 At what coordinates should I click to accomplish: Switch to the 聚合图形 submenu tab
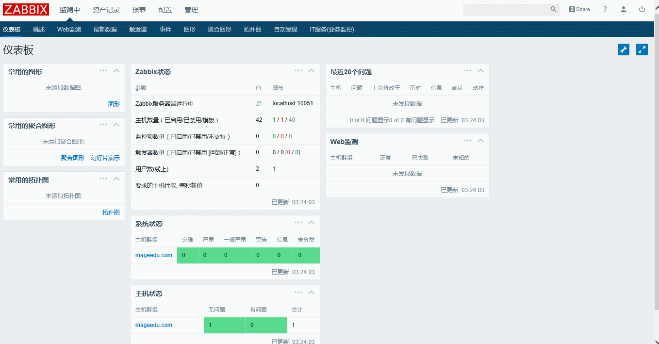pyautogui.click(x=220, y=30)
